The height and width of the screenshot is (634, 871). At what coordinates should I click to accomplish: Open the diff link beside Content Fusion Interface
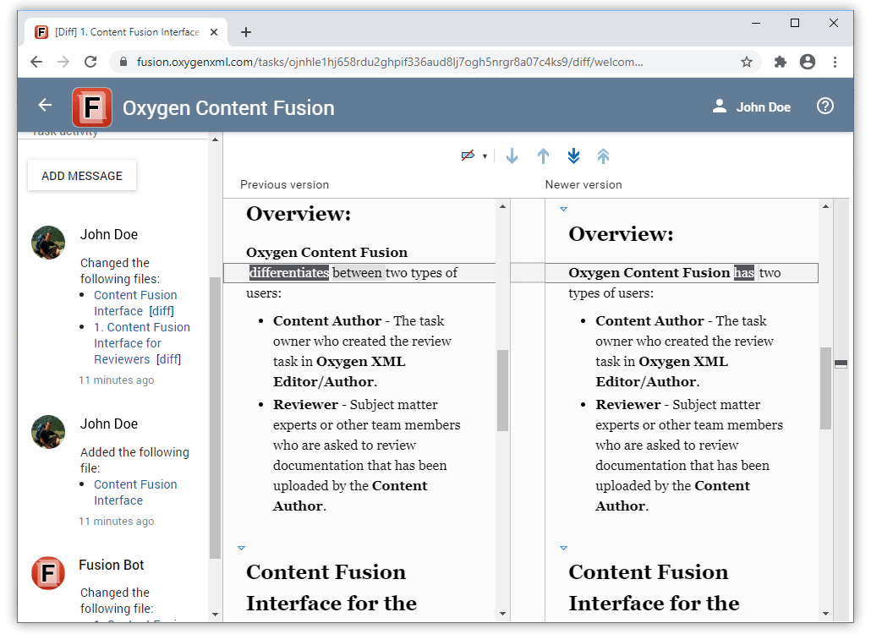pyautogui.click(x=162, y=311)
